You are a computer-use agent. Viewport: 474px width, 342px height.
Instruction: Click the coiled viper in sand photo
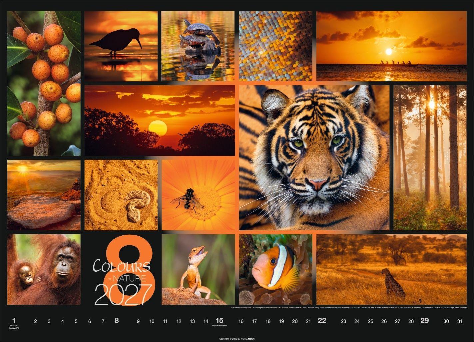(122, 195)
